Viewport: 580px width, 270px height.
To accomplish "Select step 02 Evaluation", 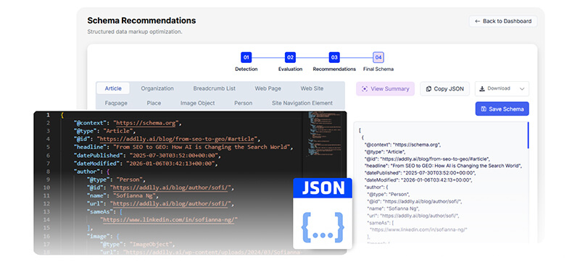I will tap(291, 57).
